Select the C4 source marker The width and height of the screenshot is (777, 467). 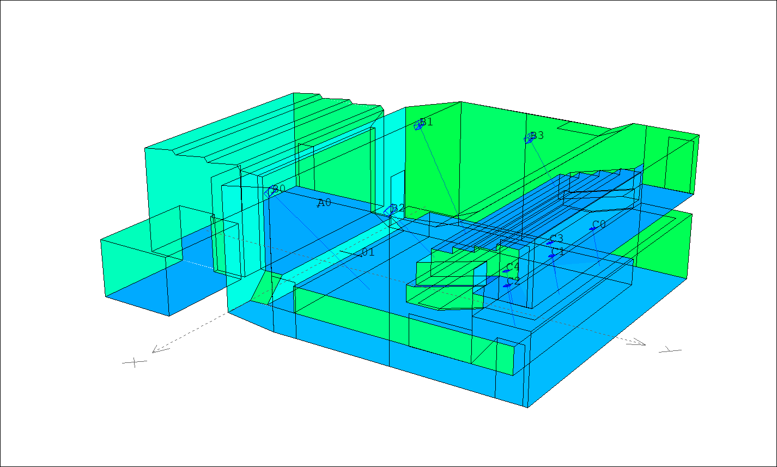(x=507, y=271)
